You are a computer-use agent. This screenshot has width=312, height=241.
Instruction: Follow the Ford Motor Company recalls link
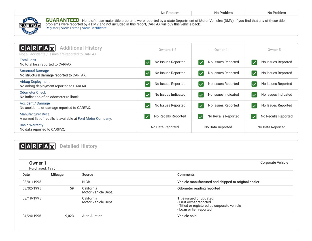94,118
